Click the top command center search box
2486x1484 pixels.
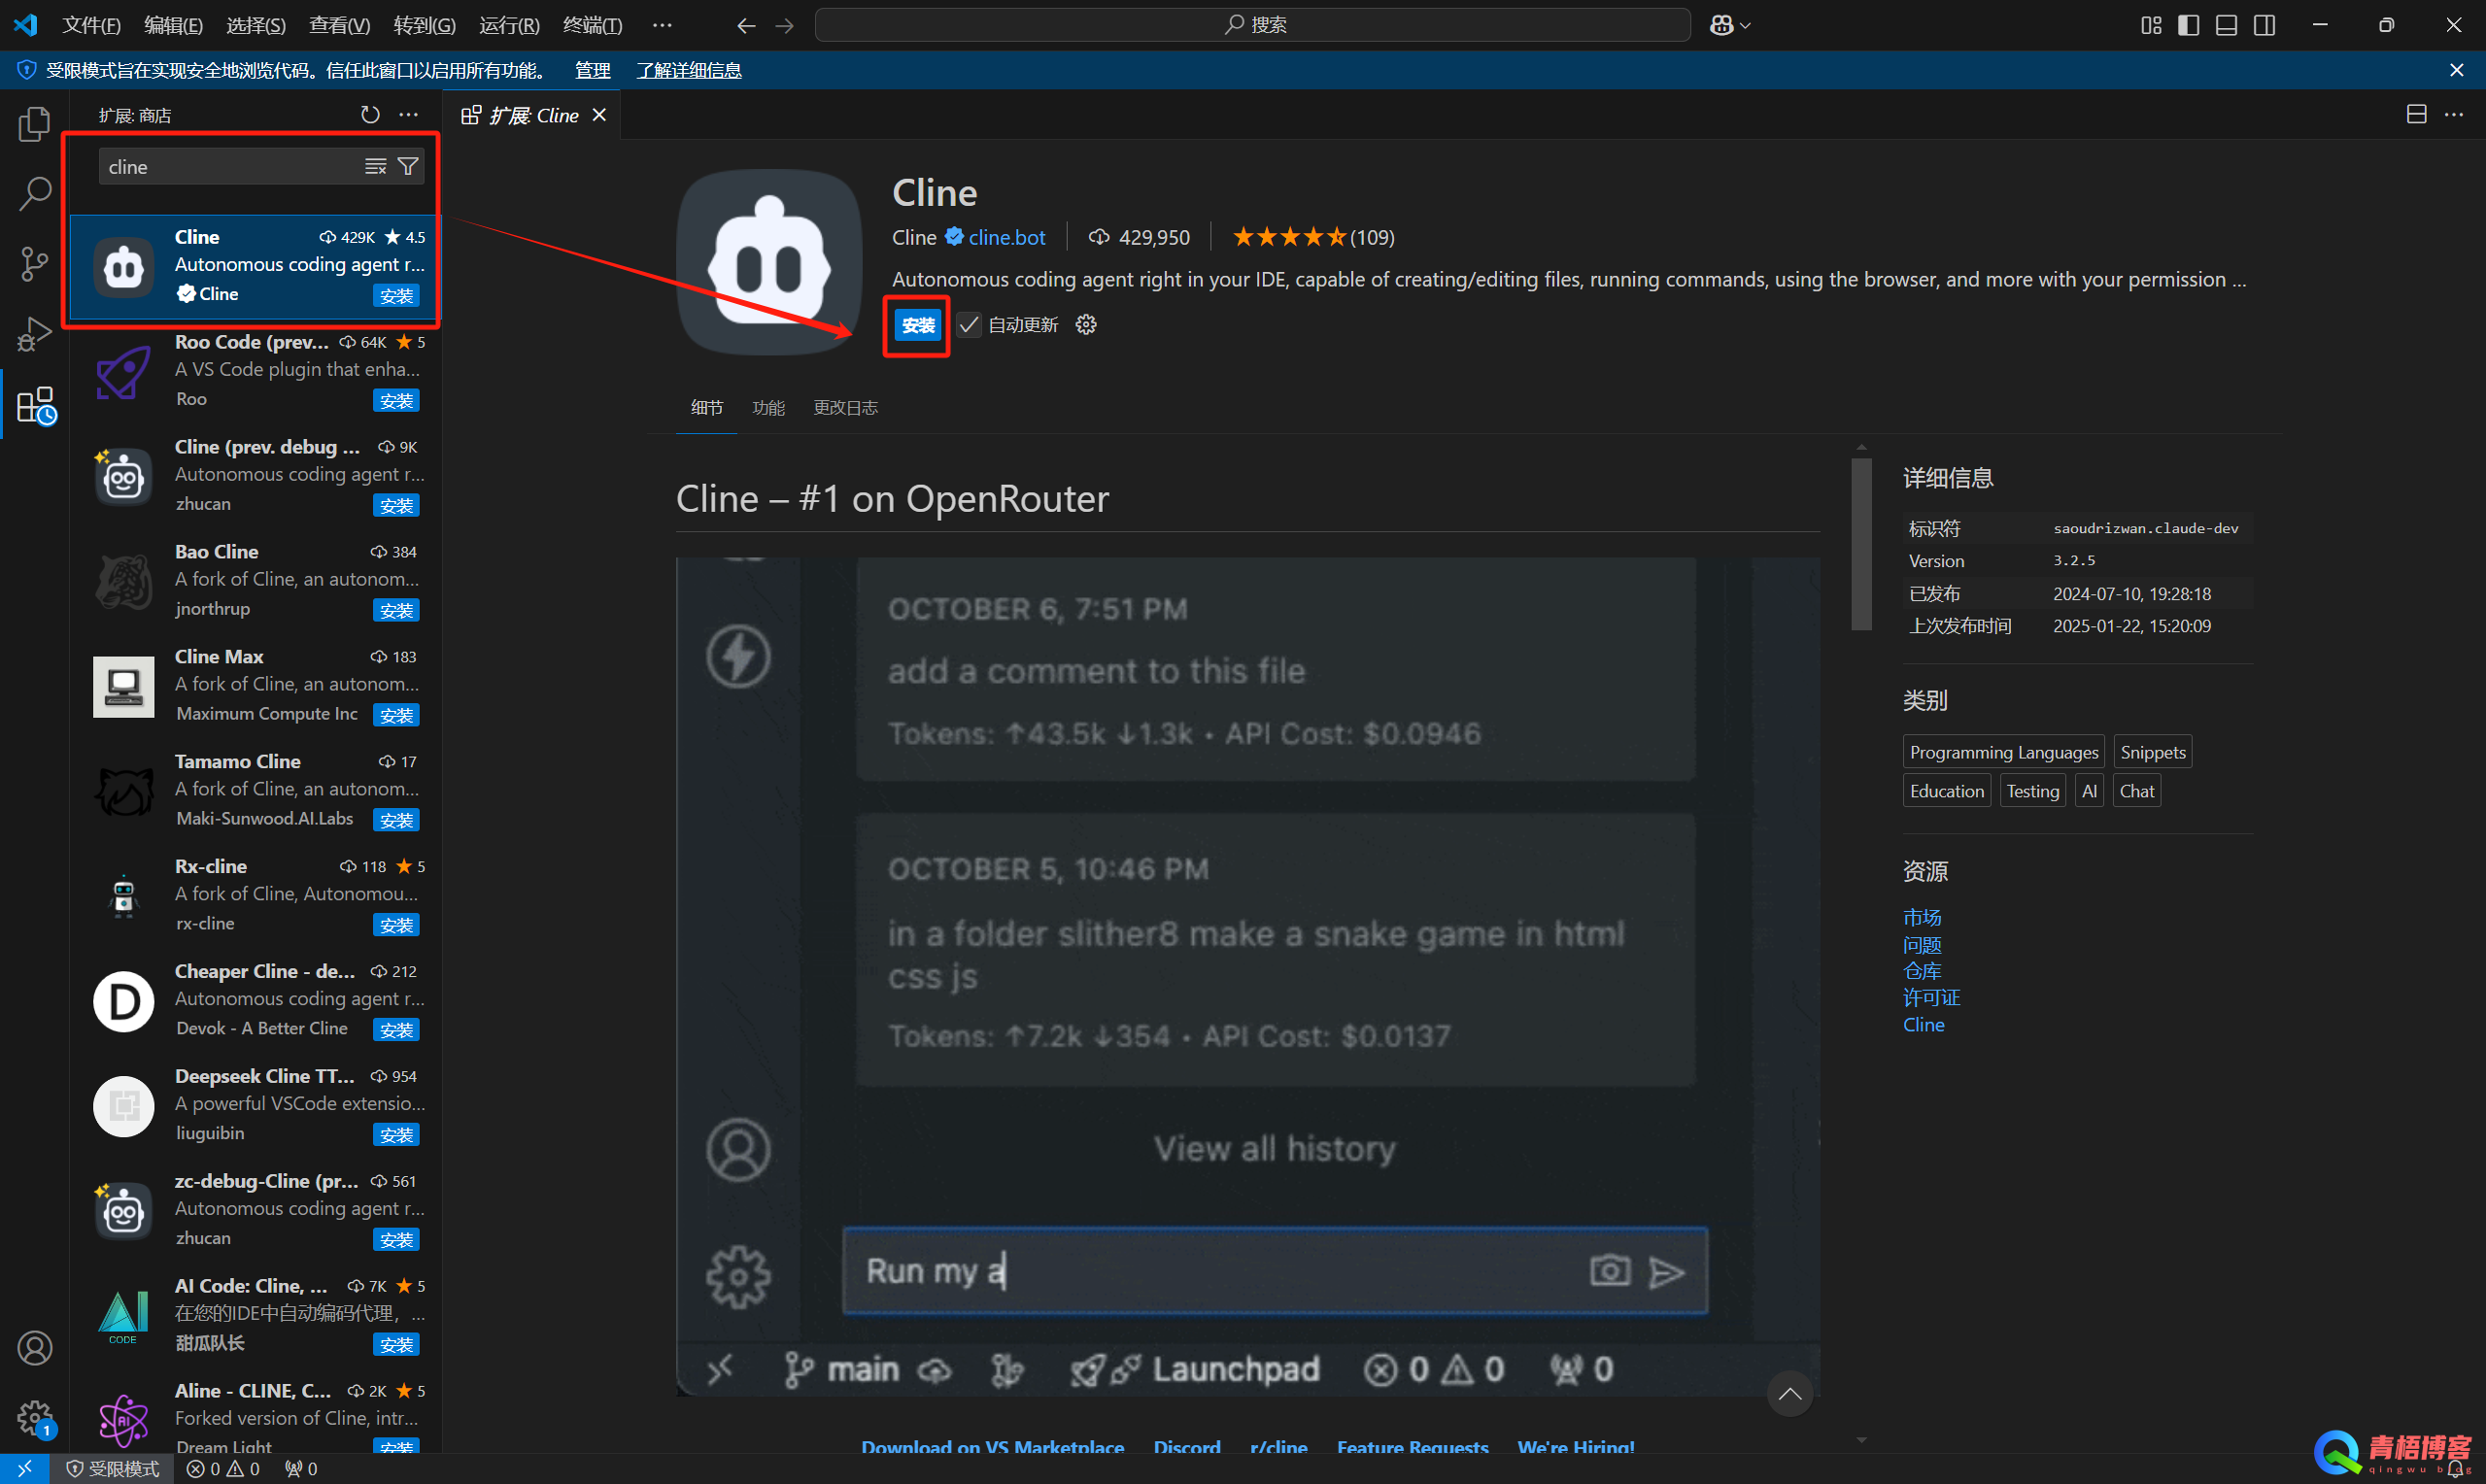coord(1252,25)
